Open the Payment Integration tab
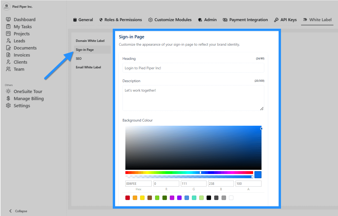Image resolution: width=338 pixels, height=216 pixels. 245,19
